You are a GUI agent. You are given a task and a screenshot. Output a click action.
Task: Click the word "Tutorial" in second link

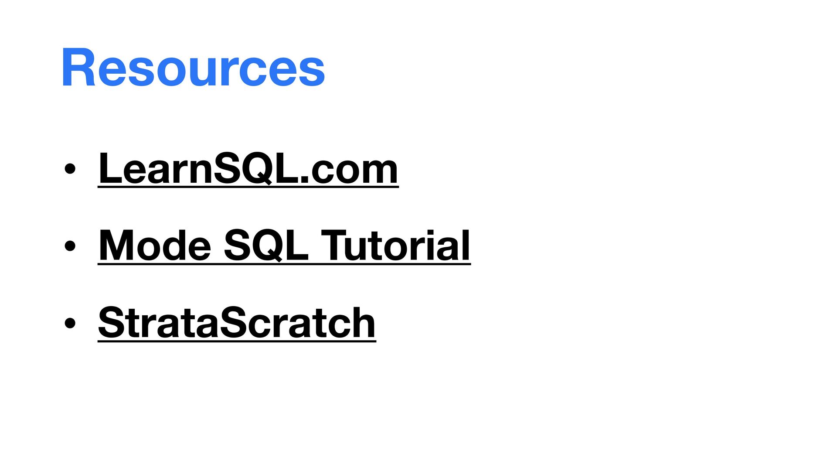[396, 246]
